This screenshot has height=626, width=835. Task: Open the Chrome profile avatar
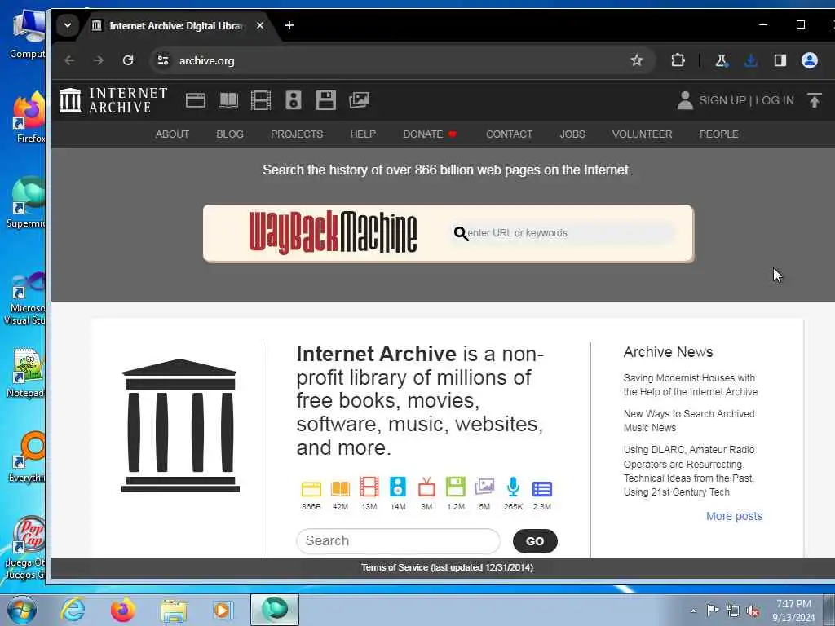click(810, 60)
